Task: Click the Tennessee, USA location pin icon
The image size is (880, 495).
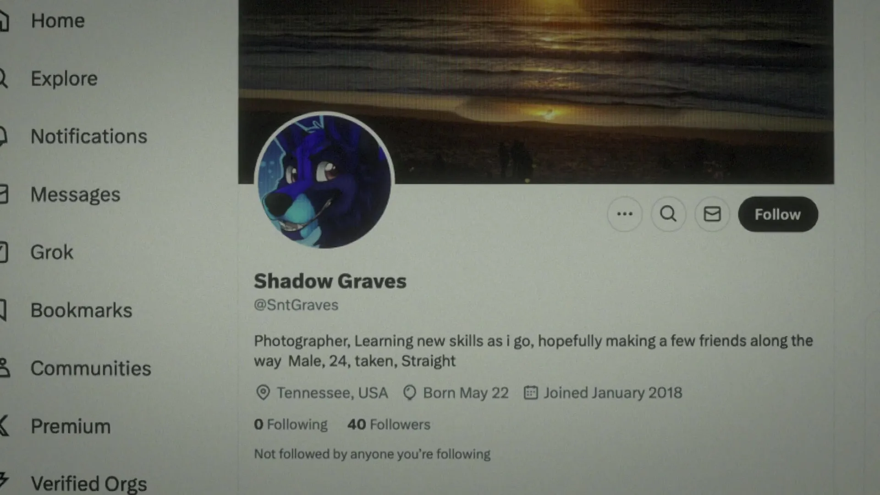Action: [x=263, y=393]
